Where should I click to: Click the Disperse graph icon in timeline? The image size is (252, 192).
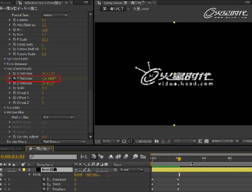point(49,180)
